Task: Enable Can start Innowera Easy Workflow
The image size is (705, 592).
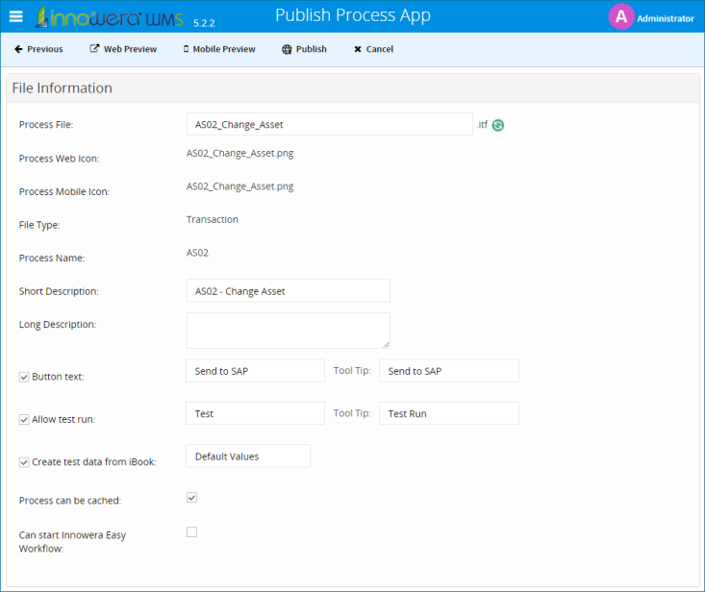Action: point(192,531)
